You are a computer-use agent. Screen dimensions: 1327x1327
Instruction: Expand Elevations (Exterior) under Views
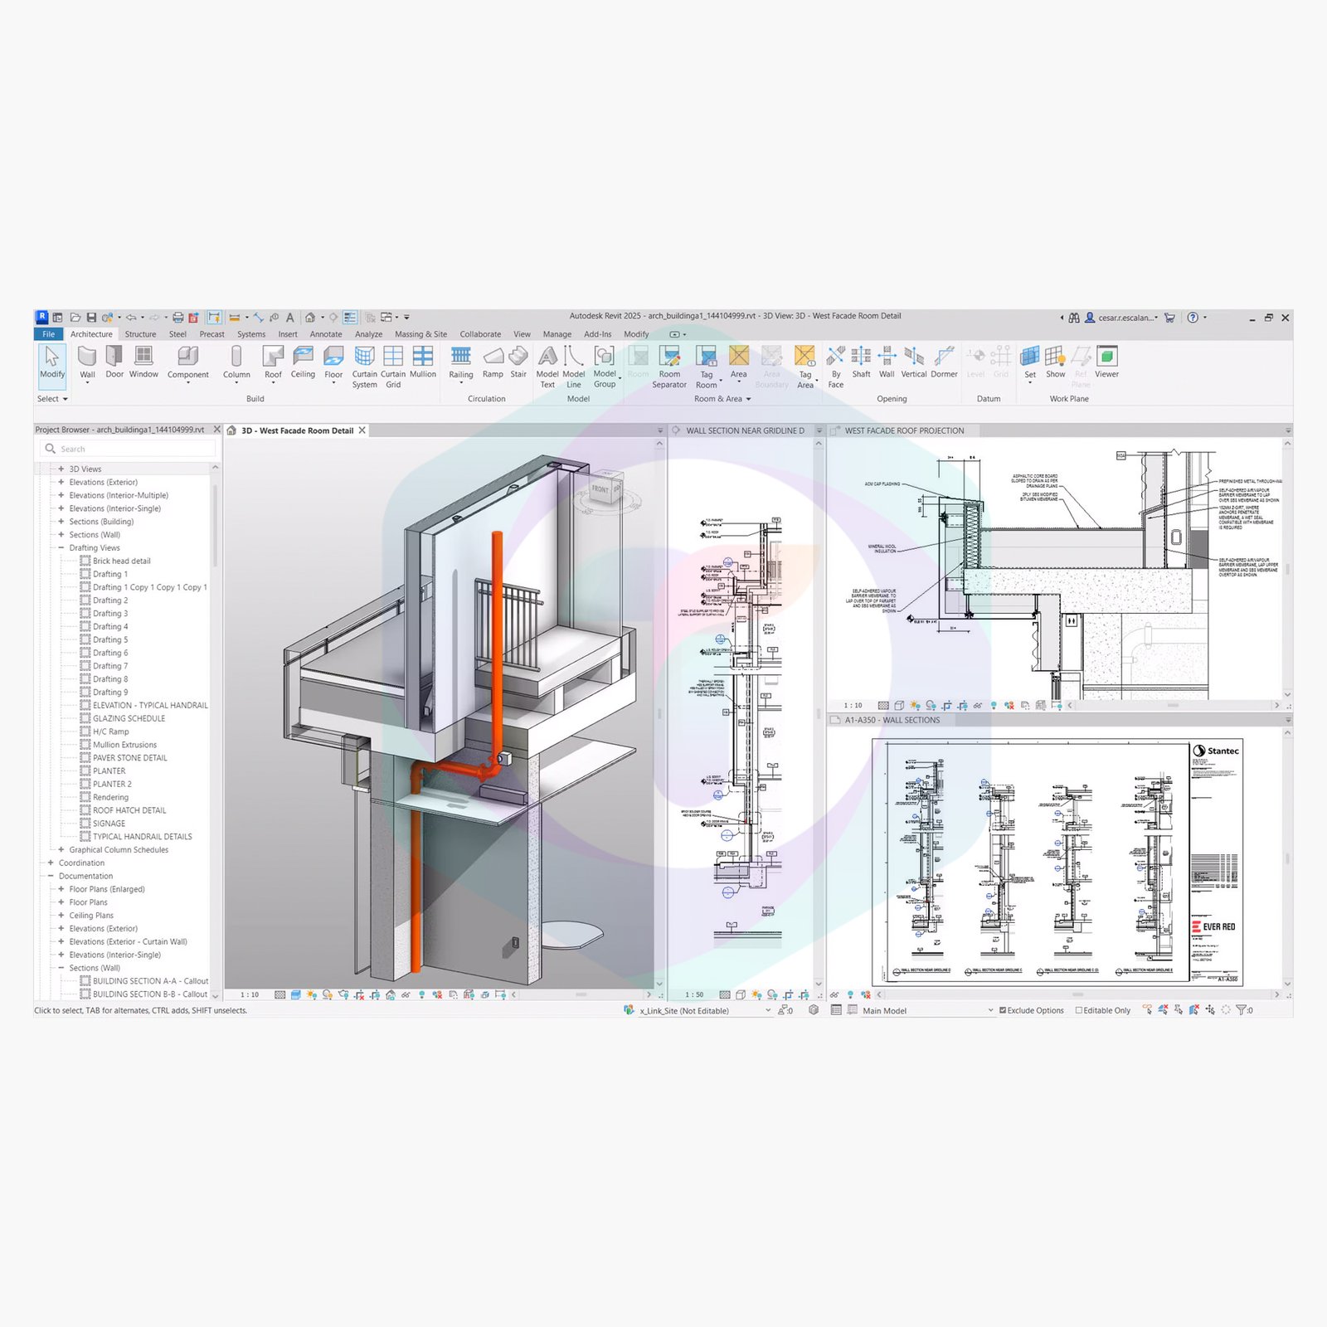pos(61,482)
